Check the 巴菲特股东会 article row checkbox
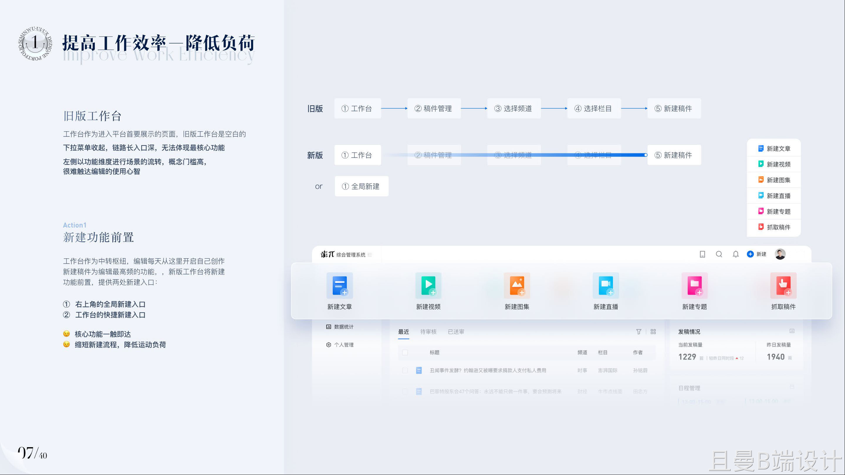The height and width of the screenshot is (475, 845). coord(405,392)
